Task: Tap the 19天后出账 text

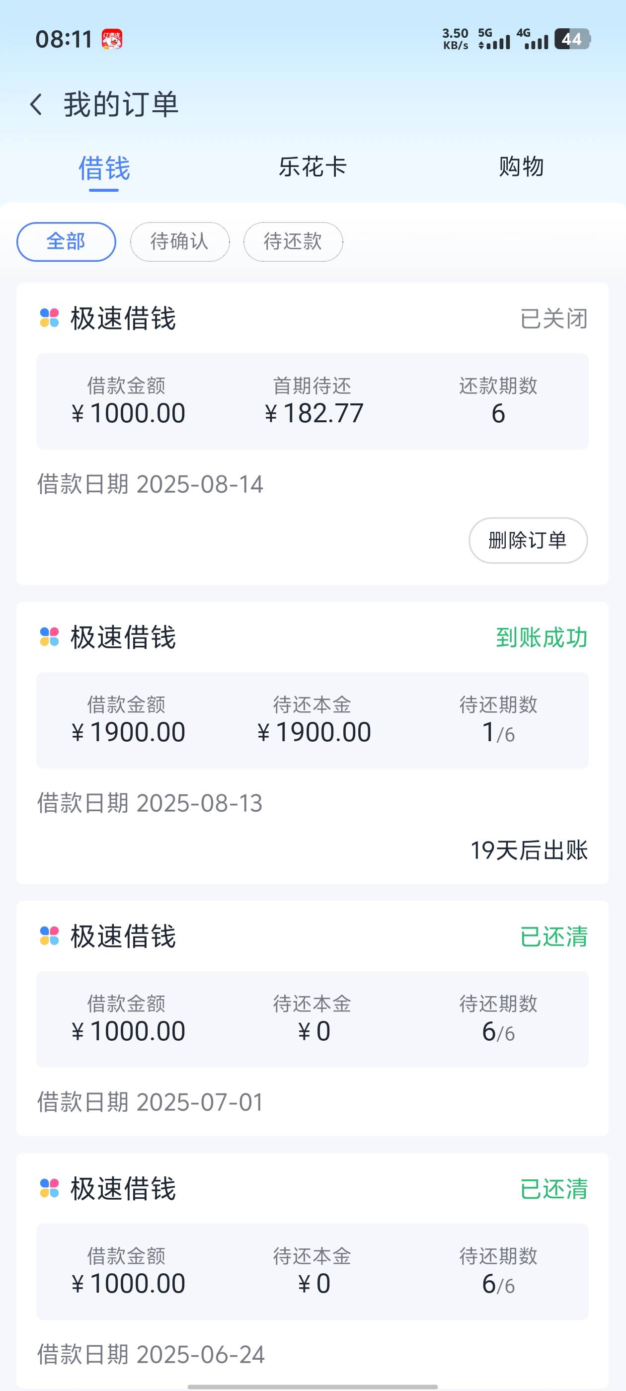Action: tap(529, 850)
